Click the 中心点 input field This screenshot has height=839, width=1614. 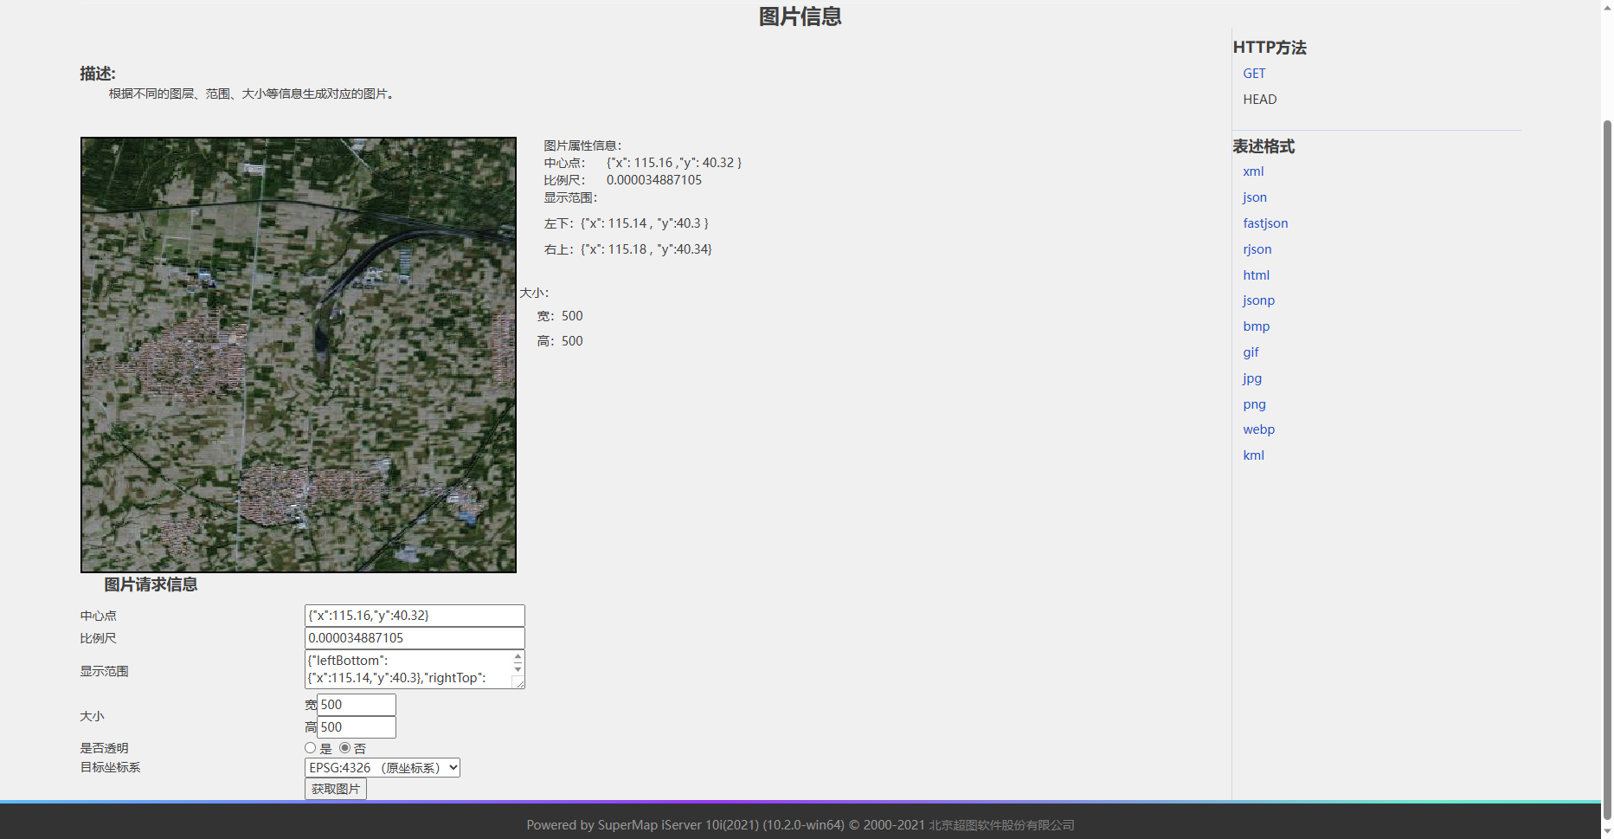pos(415,616)
